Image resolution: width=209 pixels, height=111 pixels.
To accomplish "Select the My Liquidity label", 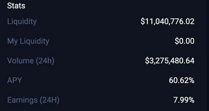I will click(28, 41).
